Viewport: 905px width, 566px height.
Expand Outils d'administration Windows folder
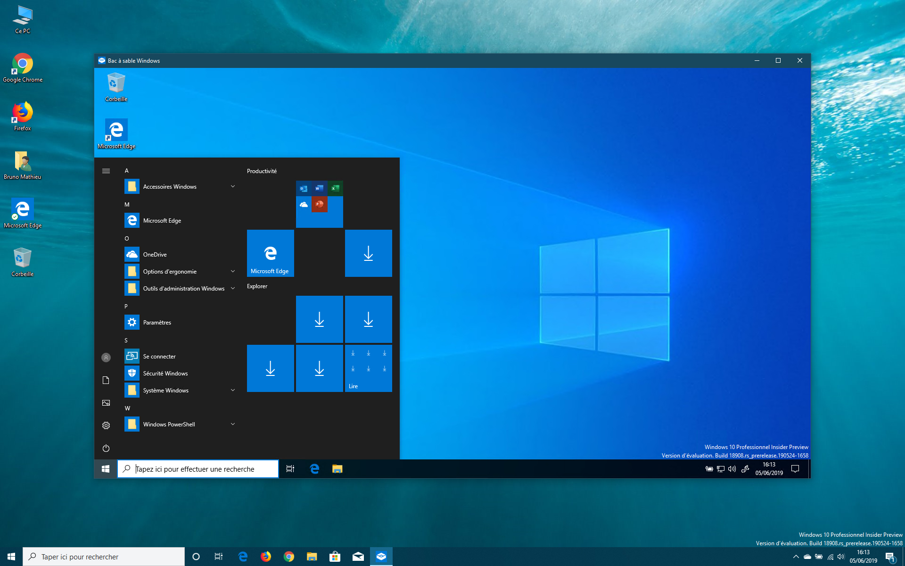tap(181, 289)
